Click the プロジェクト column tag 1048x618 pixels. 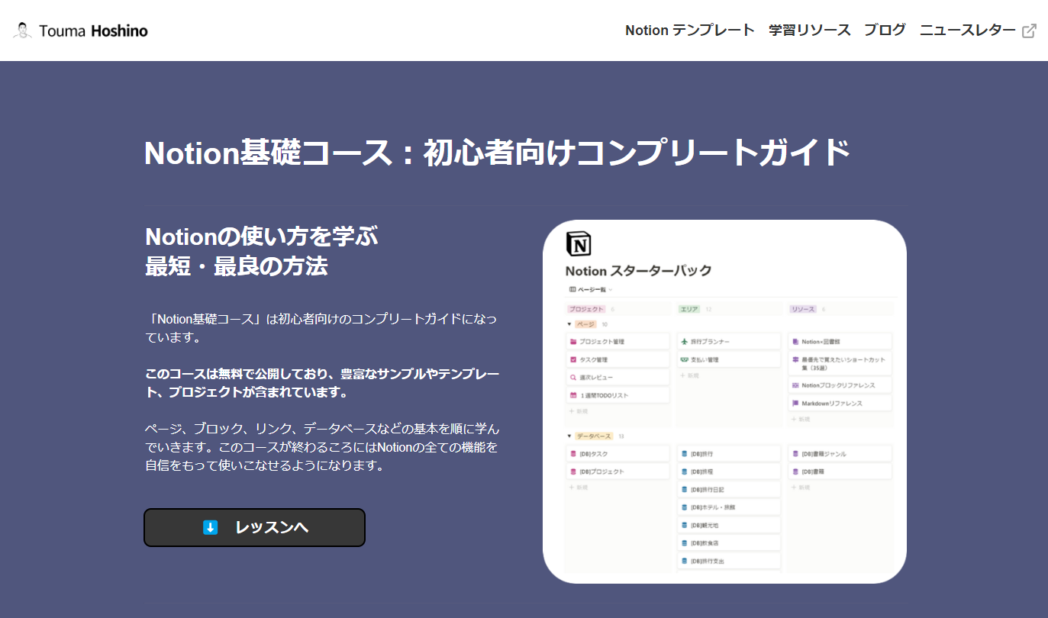coord(587,309)
